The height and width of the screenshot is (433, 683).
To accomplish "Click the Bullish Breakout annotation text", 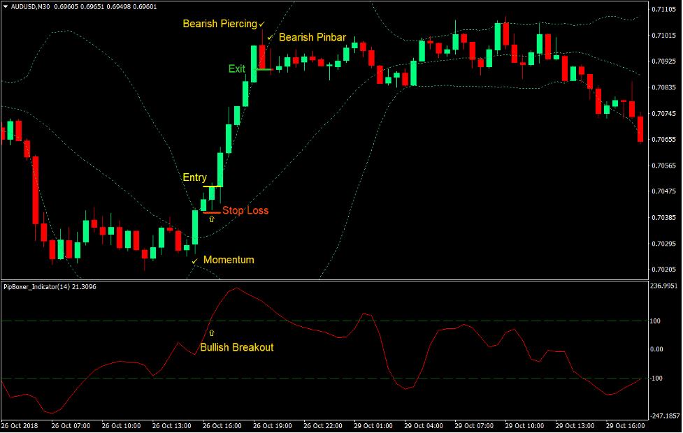I will click(x=236, y=347).
